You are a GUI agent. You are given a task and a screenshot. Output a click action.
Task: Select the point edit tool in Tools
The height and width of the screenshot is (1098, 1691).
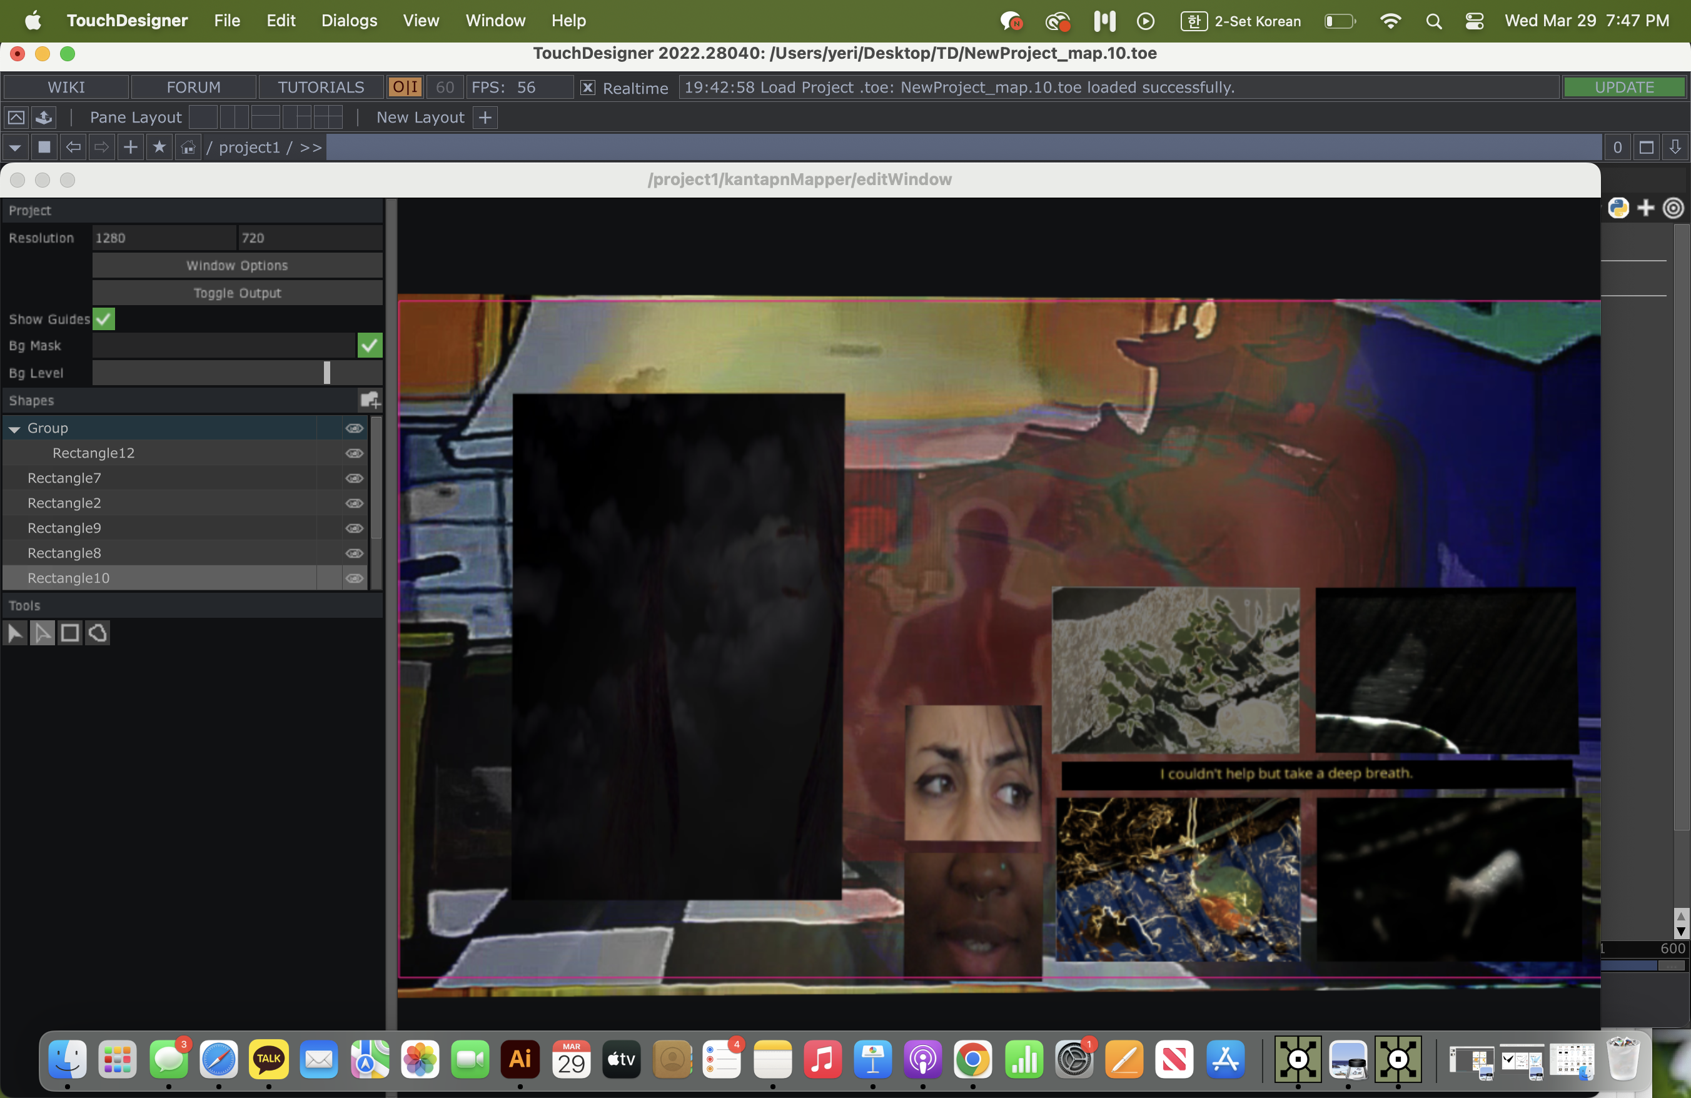(x=42, y=632)
